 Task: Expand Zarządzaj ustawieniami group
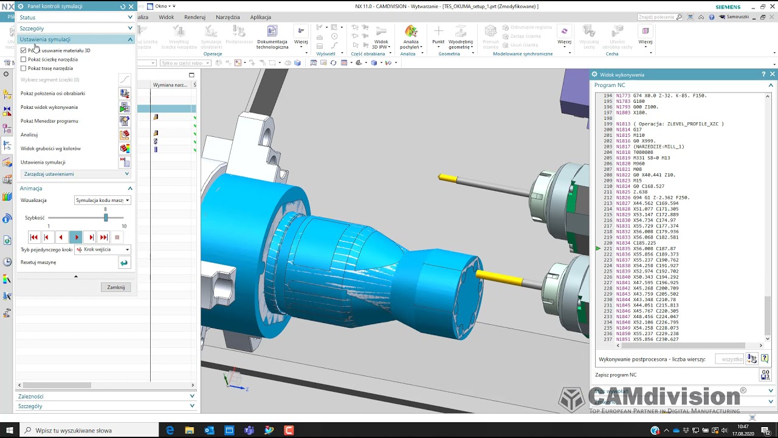(x=76, y=174)
